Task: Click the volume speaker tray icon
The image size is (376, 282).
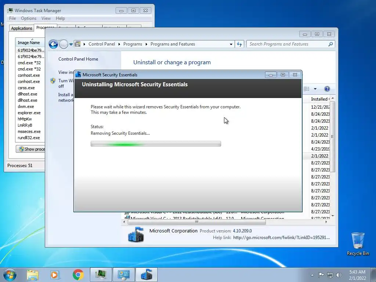Action: pos(339,275)
